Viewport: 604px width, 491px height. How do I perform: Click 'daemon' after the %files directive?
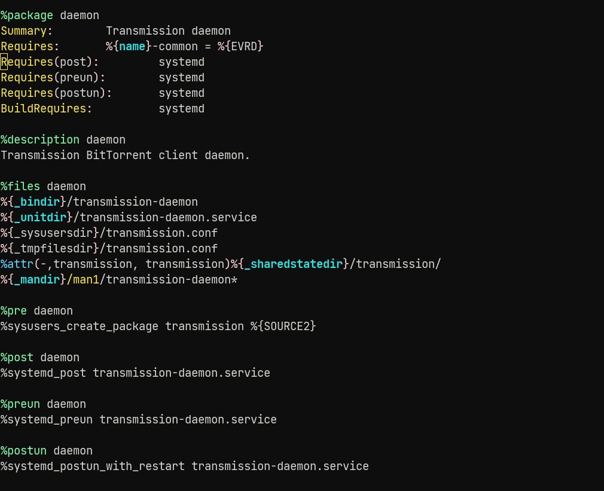tap(66, 187)
